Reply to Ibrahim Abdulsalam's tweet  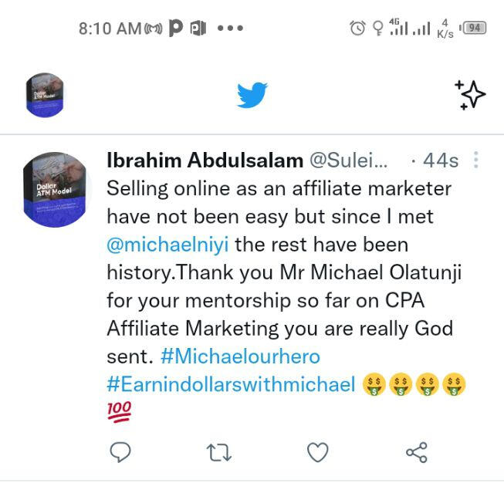point(120,452)
